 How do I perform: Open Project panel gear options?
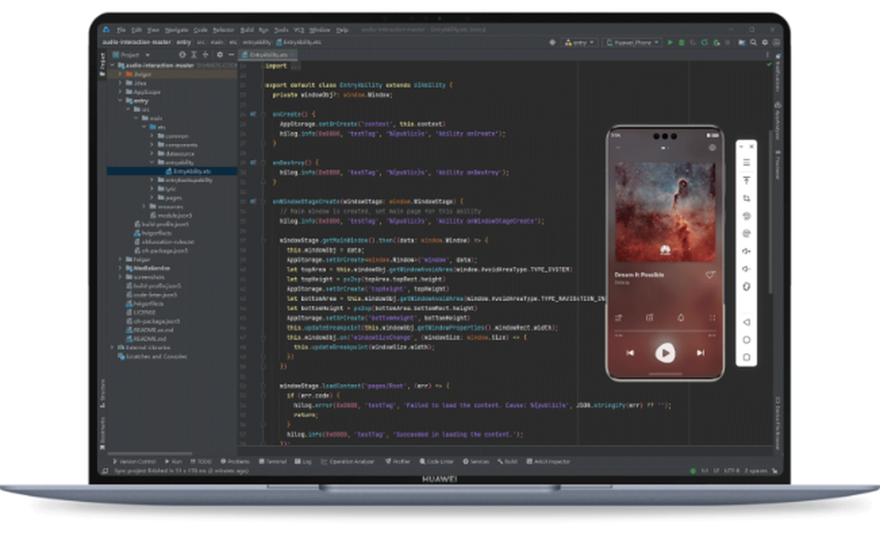219,55
